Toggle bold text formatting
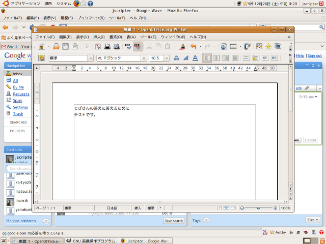 point(176,58)
